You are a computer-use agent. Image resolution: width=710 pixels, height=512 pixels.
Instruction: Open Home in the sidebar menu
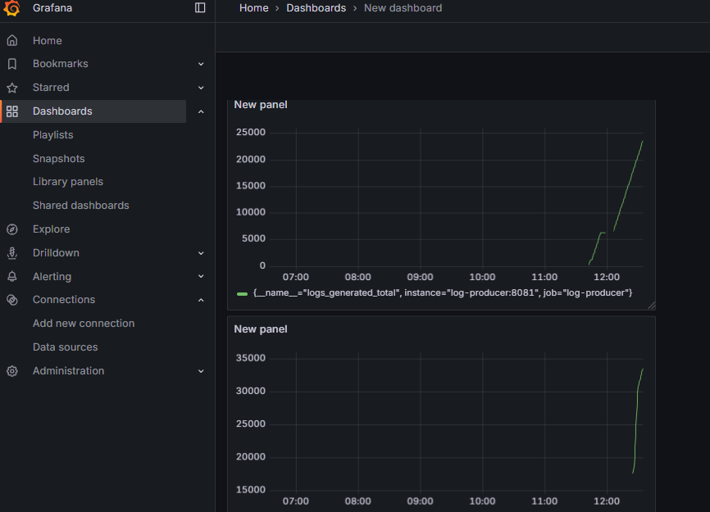pyautogui.click(x=47, y=41)
